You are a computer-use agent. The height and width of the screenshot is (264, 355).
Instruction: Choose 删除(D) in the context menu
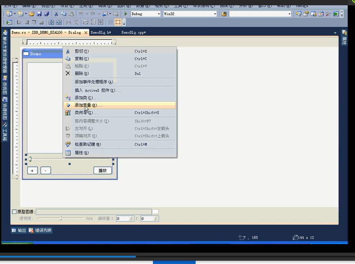120,73
